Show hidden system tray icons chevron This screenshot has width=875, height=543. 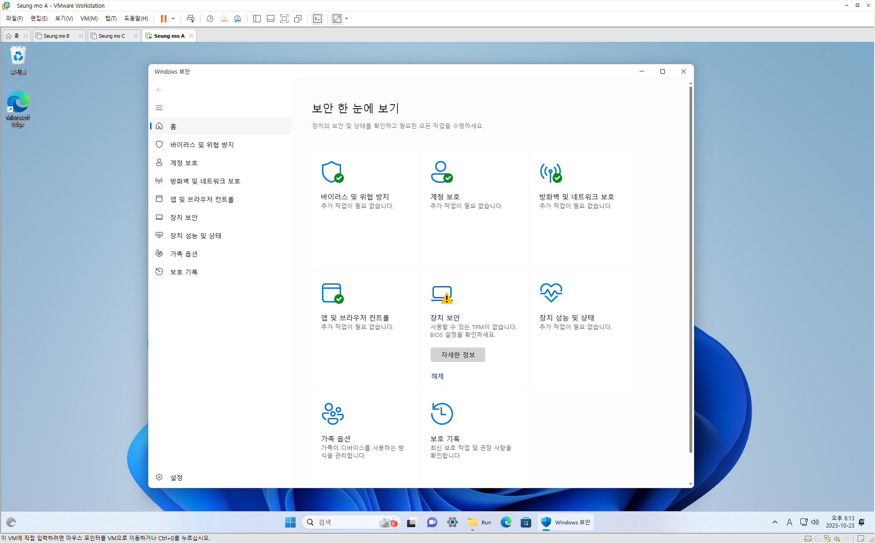pos(774,522)
